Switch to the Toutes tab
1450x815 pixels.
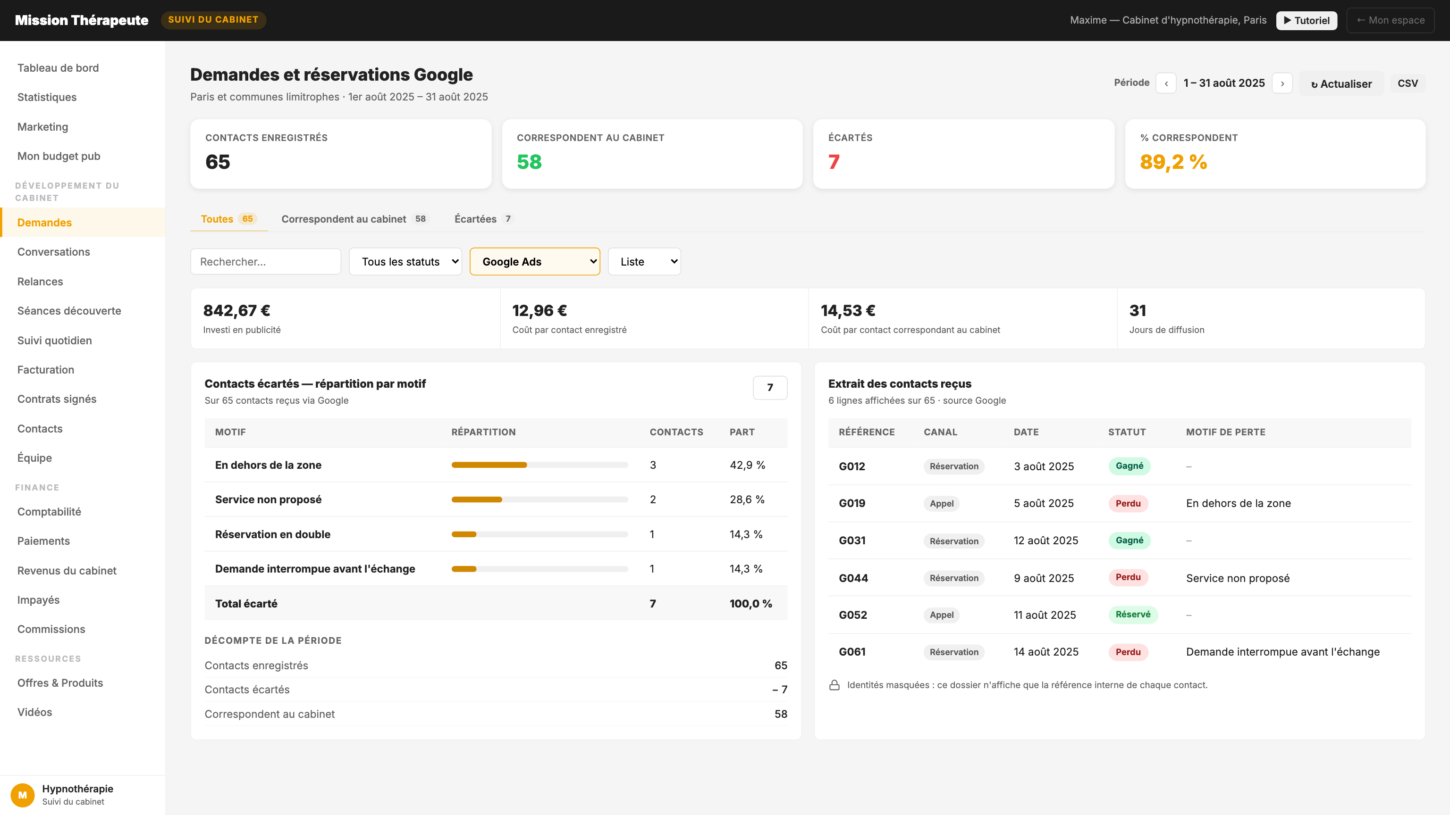click(x=228, y=219)
